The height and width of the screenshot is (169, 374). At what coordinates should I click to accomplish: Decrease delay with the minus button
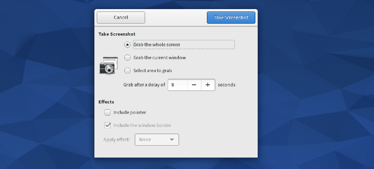(x=194, y=85)
